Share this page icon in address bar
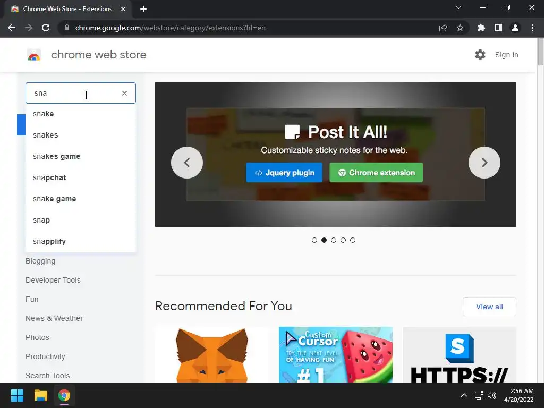The width and height of the screenshot is (544, 408). (x=443, y=28)
